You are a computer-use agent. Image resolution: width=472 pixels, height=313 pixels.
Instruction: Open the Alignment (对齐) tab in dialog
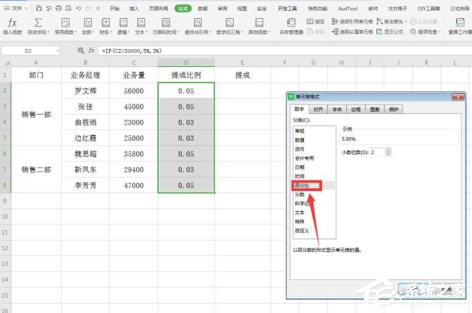pos(318,109)
